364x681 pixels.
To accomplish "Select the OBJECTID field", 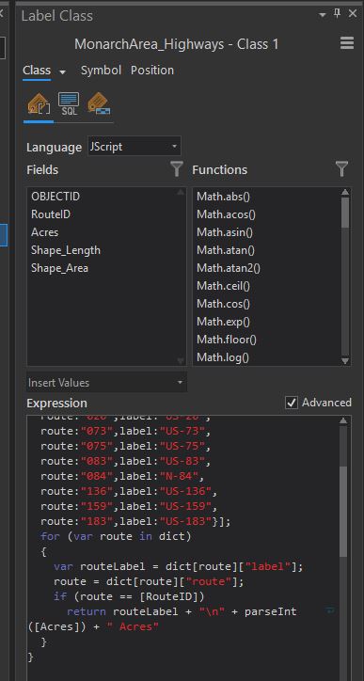I will coord(55,197).
